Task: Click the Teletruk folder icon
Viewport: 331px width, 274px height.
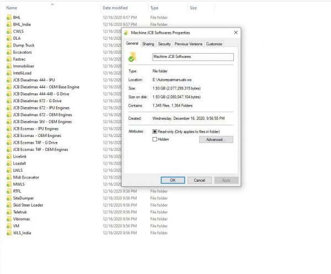Action: pyautogui.click(x=9, y=212)
